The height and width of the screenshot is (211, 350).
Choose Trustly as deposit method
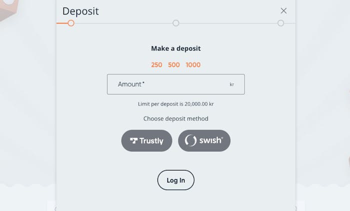click(x=147, y=140)
